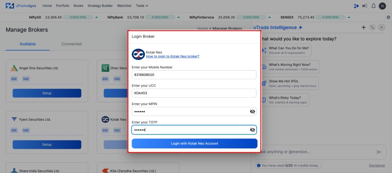Select What's Moving Right Now suggestion

(x=290, y=67)
